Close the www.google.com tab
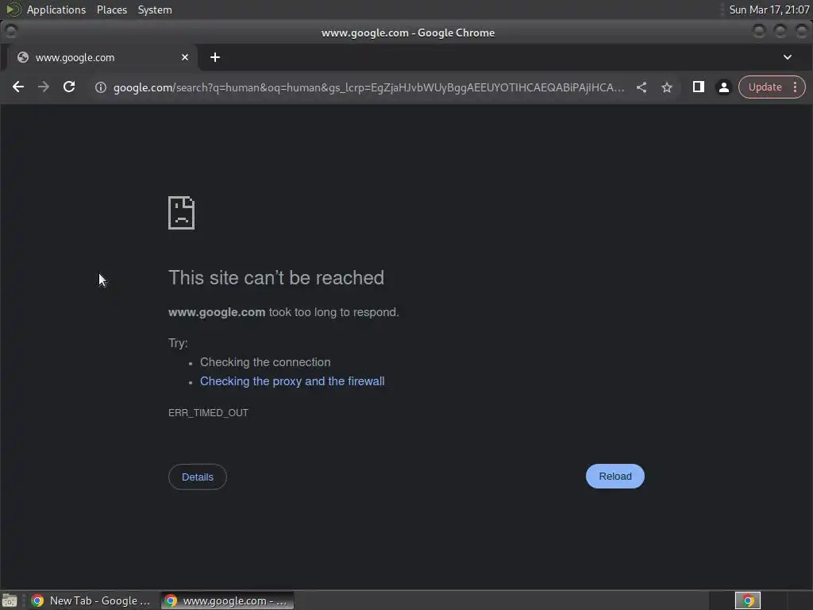Viewport: 813px width, 610px height. pos(185,57)
